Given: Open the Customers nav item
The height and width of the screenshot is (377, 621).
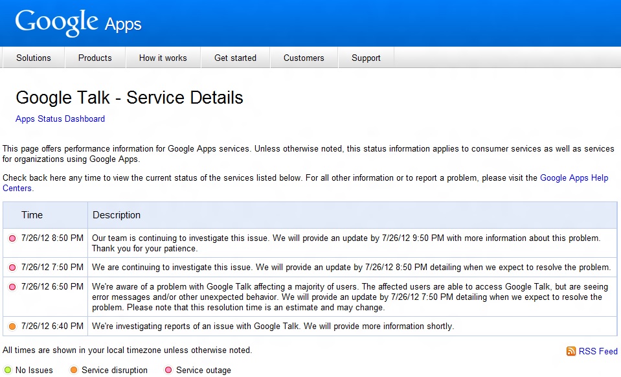Looking at the screenshot, I should [x=304, y=58].
